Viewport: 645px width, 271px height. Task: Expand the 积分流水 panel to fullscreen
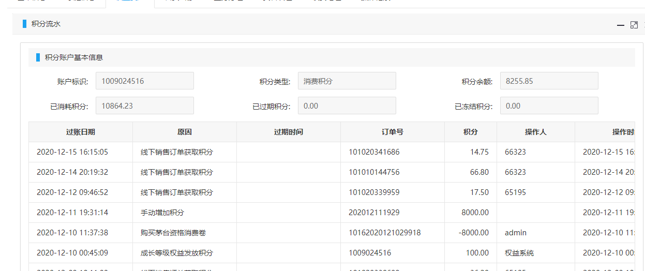pos(634,25)
